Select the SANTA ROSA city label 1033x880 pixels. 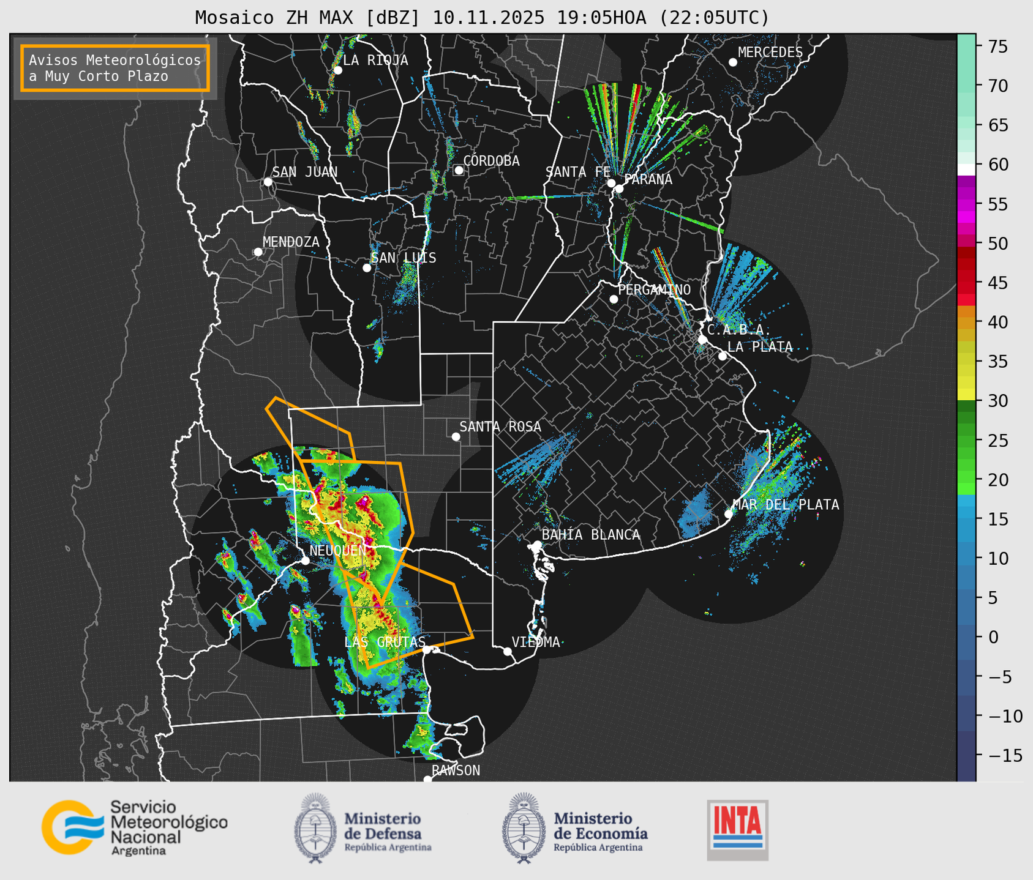500,427
